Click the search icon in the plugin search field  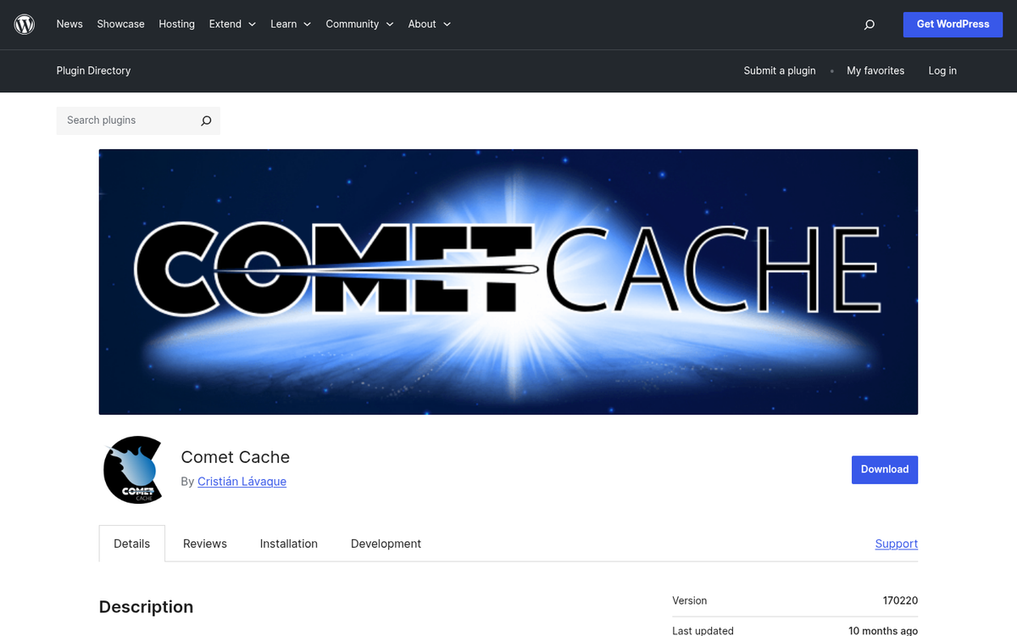tap(205, 120)
